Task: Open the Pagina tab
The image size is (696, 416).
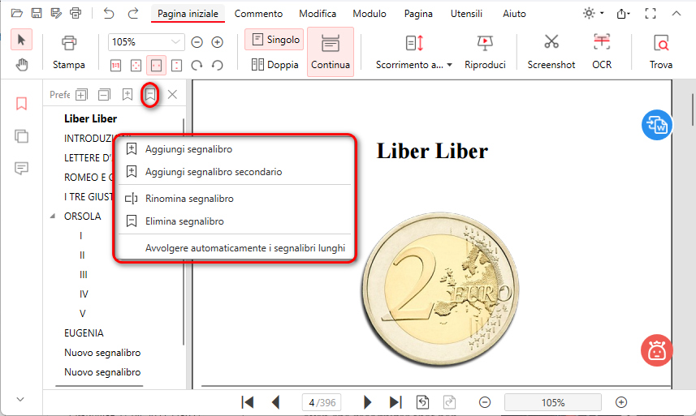Action: click(x=418, y=14)
